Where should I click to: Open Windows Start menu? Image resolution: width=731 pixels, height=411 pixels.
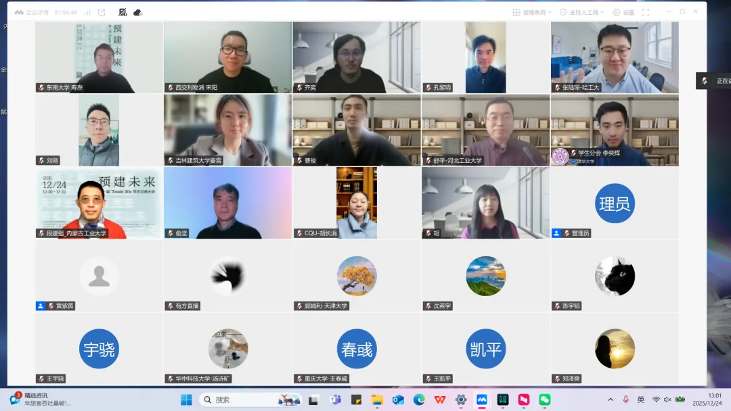pos(186,400)
